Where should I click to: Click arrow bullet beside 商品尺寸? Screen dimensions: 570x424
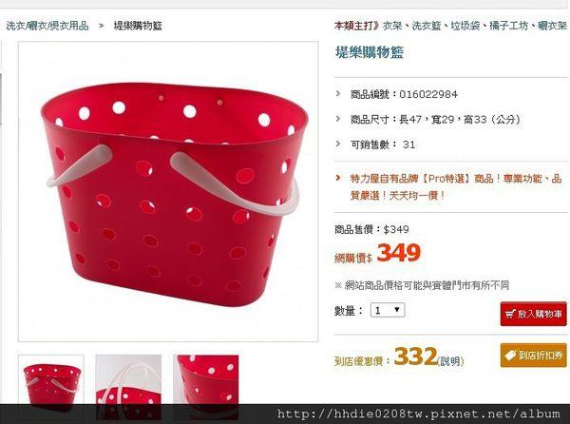[x=338, y=119]
